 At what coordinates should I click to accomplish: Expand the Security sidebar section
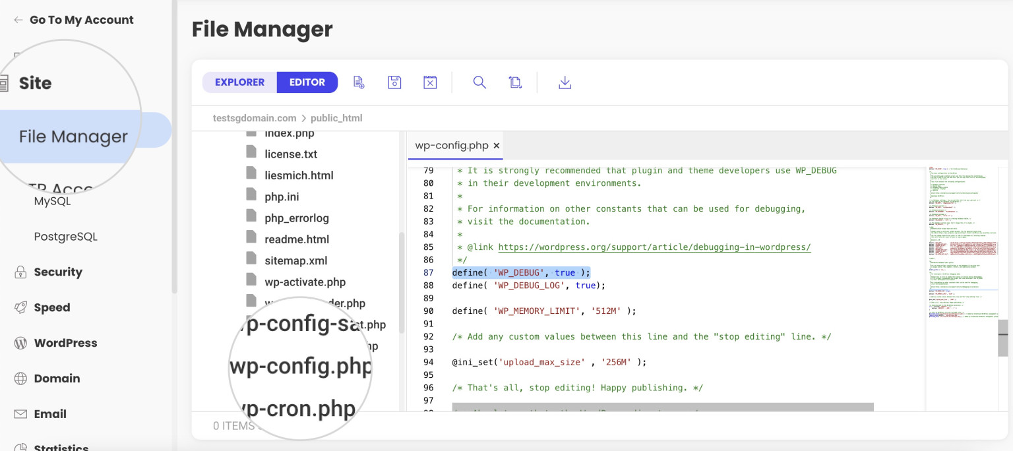coord(58,272)
